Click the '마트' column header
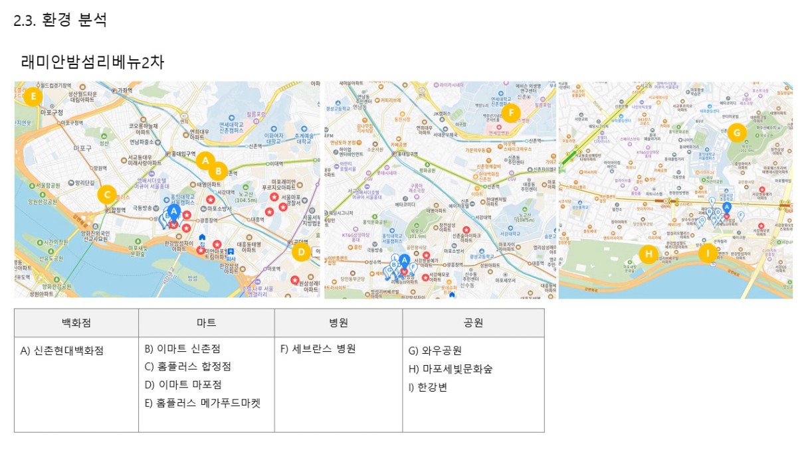The height and width of the screenshot is (454, 808). [x=207, y=323]
